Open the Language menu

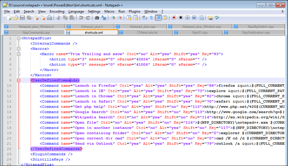point(76,11)
